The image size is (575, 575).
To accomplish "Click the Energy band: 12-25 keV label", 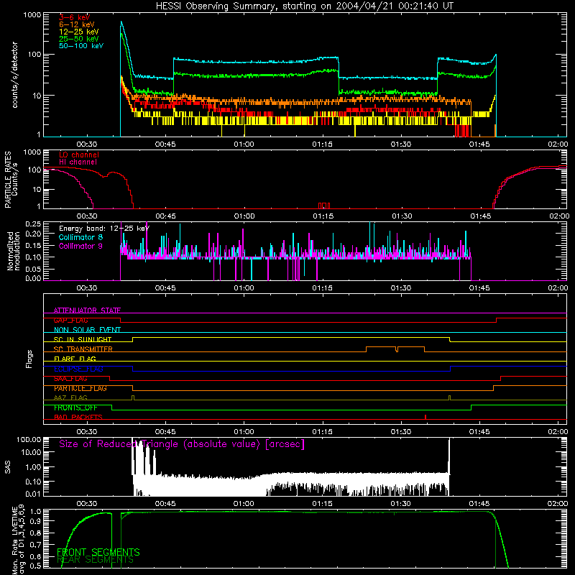I will click(104, 229).
